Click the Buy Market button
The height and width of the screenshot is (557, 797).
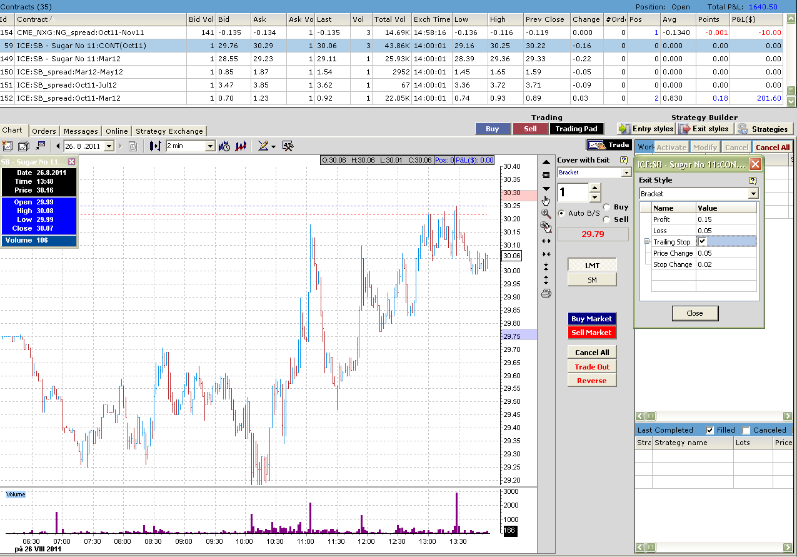click(591, 319)
